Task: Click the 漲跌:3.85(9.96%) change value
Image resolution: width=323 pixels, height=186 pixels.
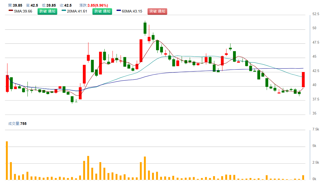Action: tap(93, 5)
